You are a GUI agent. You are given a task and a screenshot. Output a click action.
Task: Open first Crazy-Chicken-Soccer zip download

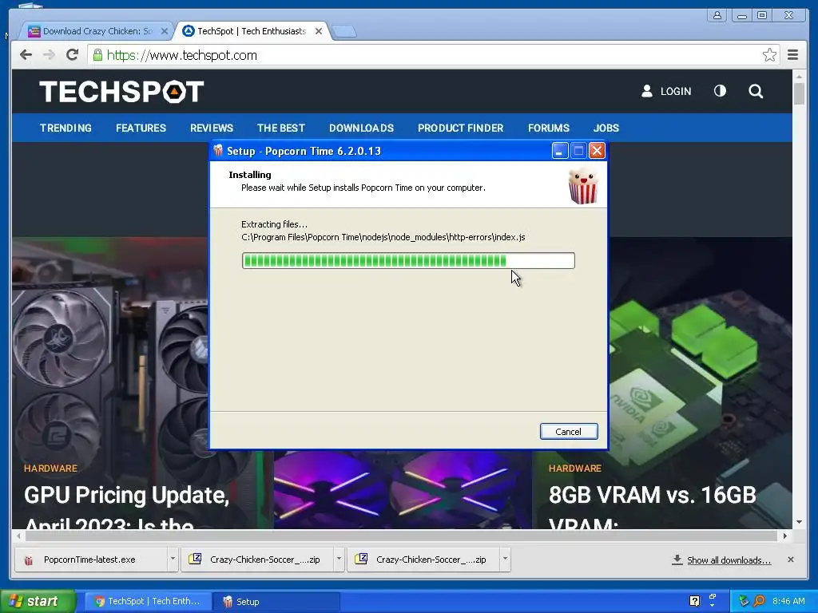pyautogui.click(x=258, y=560)
